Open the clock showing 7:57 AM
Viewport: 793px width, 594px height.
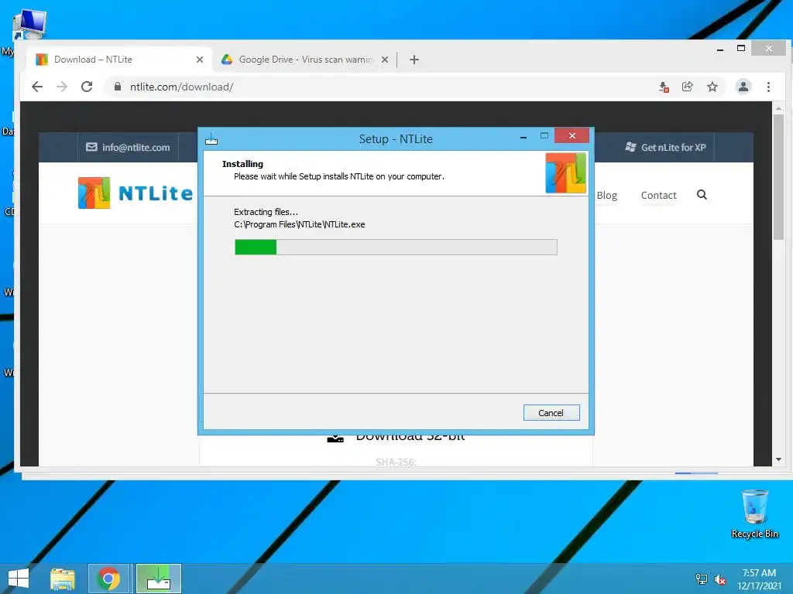[759, 579]
